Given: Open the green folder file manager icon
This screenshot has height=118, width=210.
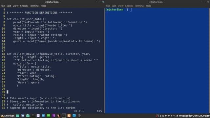Looking at the screenshot, I should [x=28, y=116].
